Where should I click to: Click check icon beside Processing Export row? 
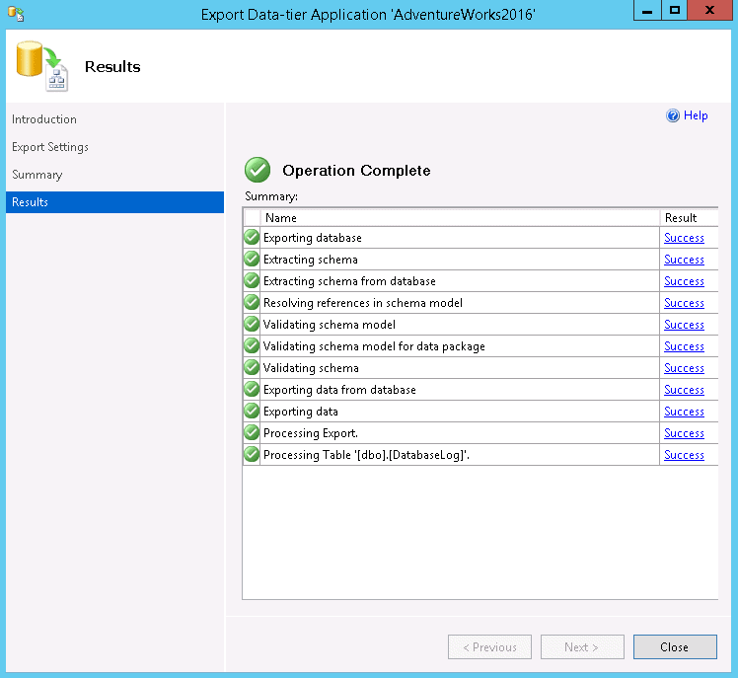click(x=252, y=432)
